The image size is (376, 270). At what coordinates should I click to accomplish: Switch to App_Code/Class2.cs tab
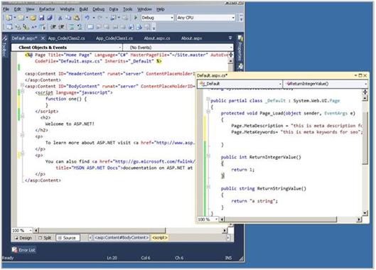pos(66,38)
